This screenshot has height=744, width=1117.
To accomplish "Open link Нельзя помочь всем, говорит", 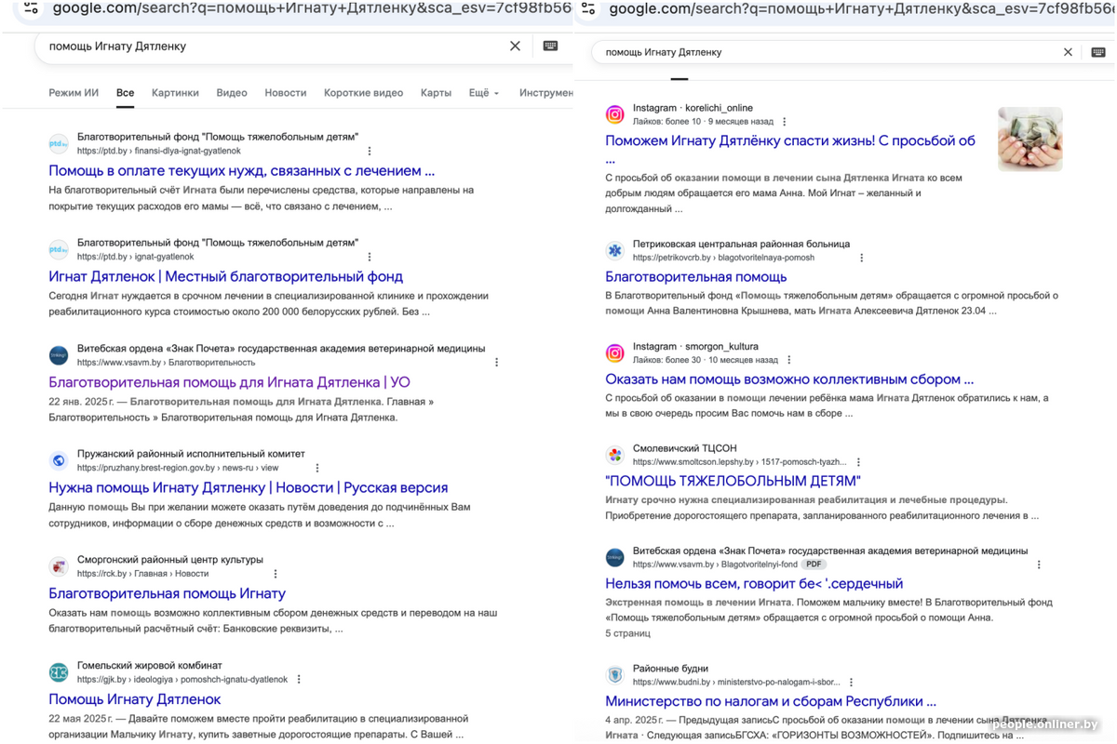I will click(x=754, y=584).
